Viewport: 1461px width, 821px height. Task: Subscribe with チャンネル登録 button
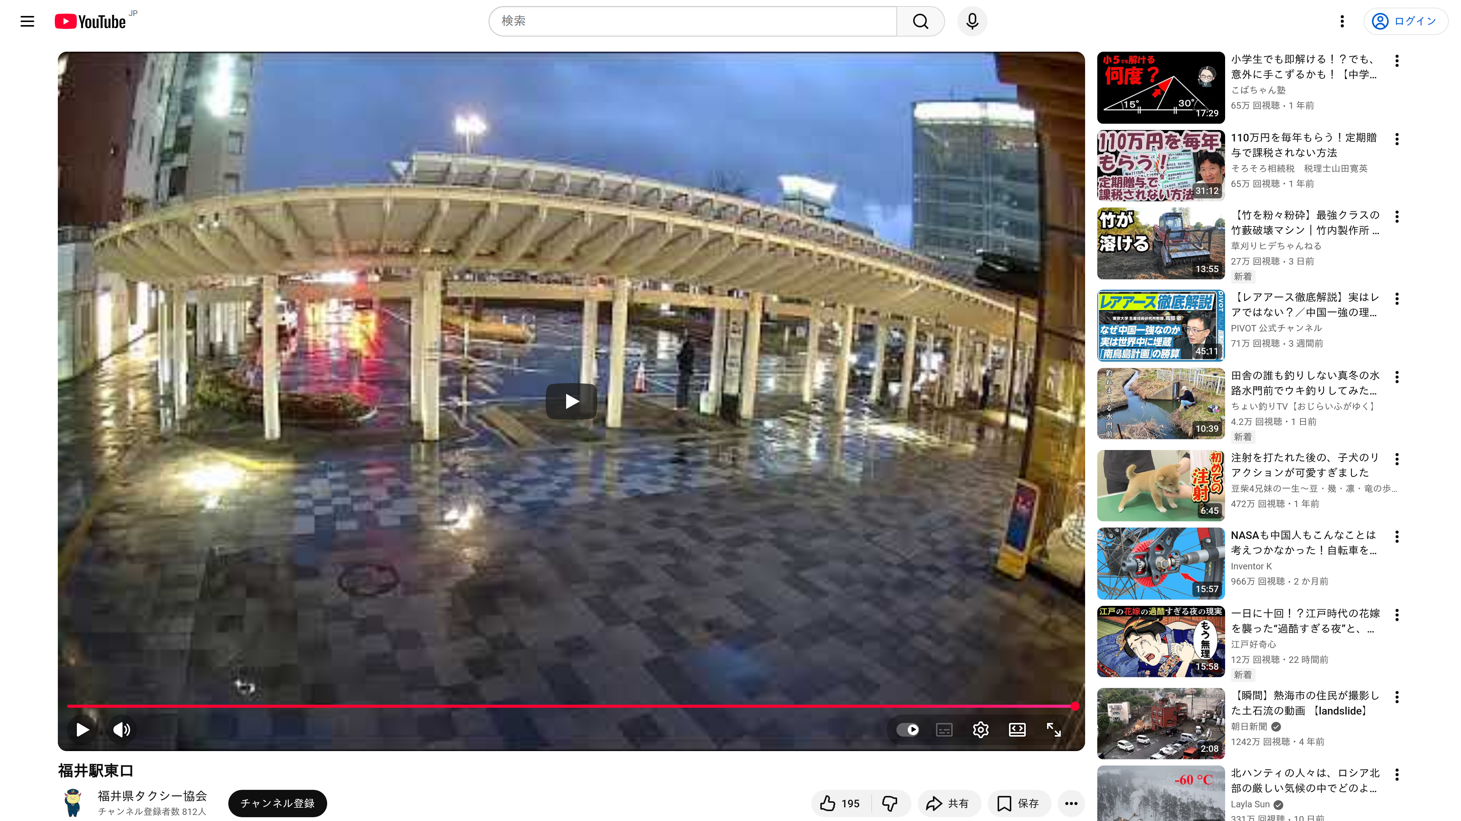coord(277,804)
